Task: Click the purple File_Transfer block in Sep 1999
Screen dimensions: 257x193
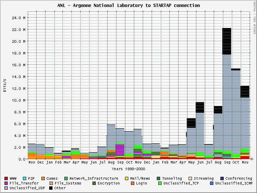Action: click(120, 150)
